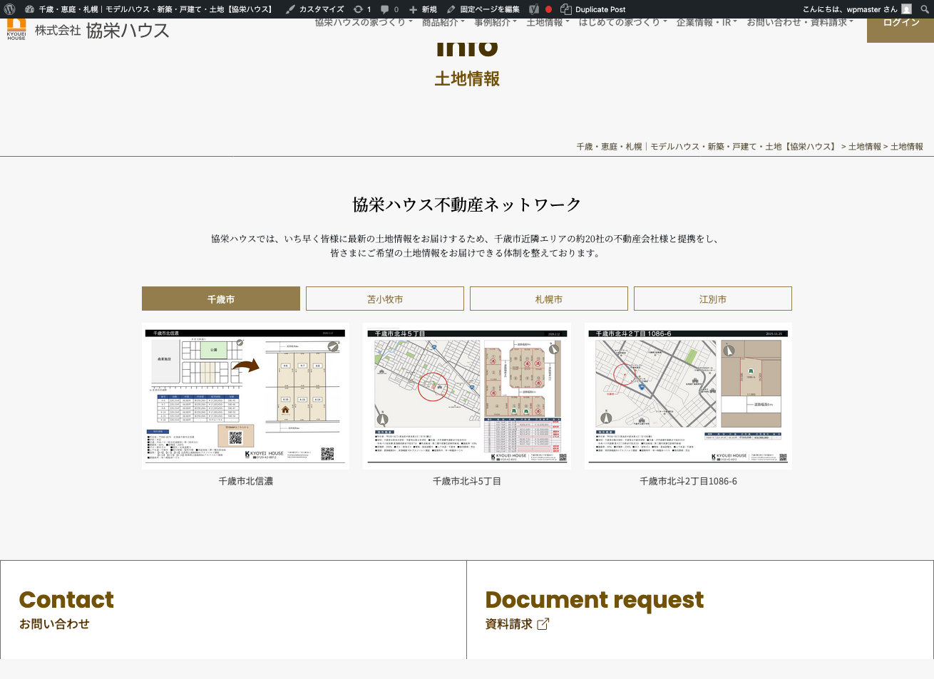Open the 千歳市北信濃 land flyer thumbnail

[x=245, y=396]
